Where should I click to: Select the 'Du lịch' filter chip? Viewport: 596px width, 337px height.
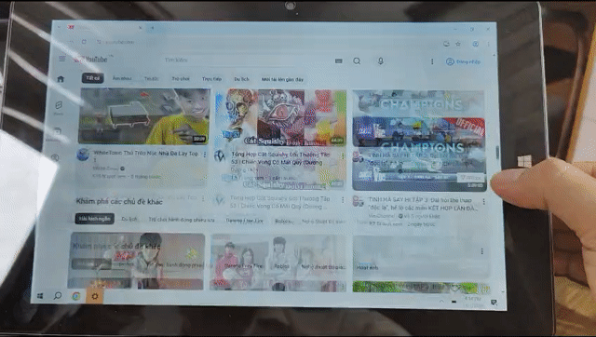tap(241, 79)
